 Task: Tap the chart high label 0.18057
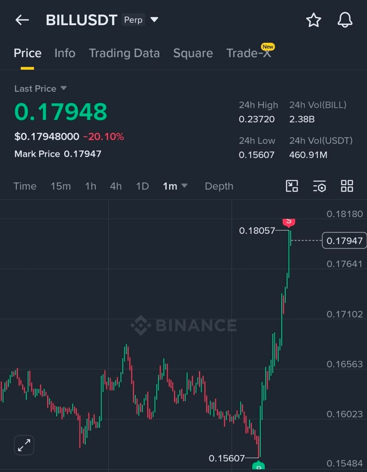tap(257, 230)
